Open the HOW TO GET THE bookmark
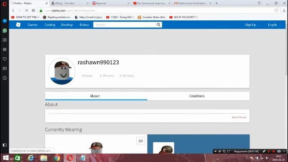 point(25,17)
